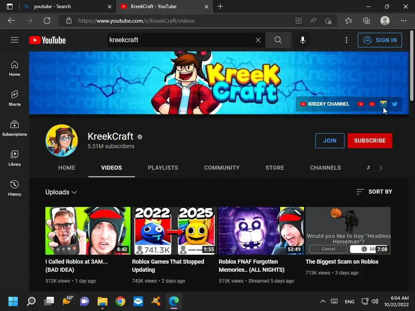Open History in the sidebar
Screen dimensions: 415x311
15,188
